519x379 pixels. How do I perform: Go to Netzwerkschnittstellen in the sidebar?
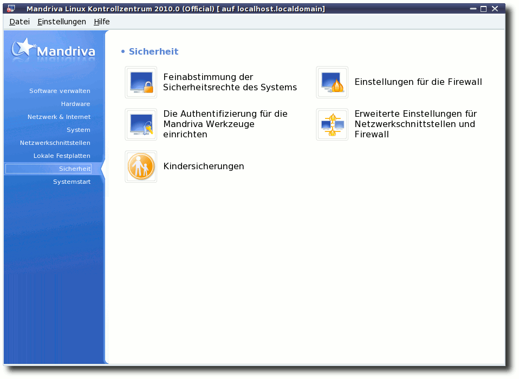point(55,143)
